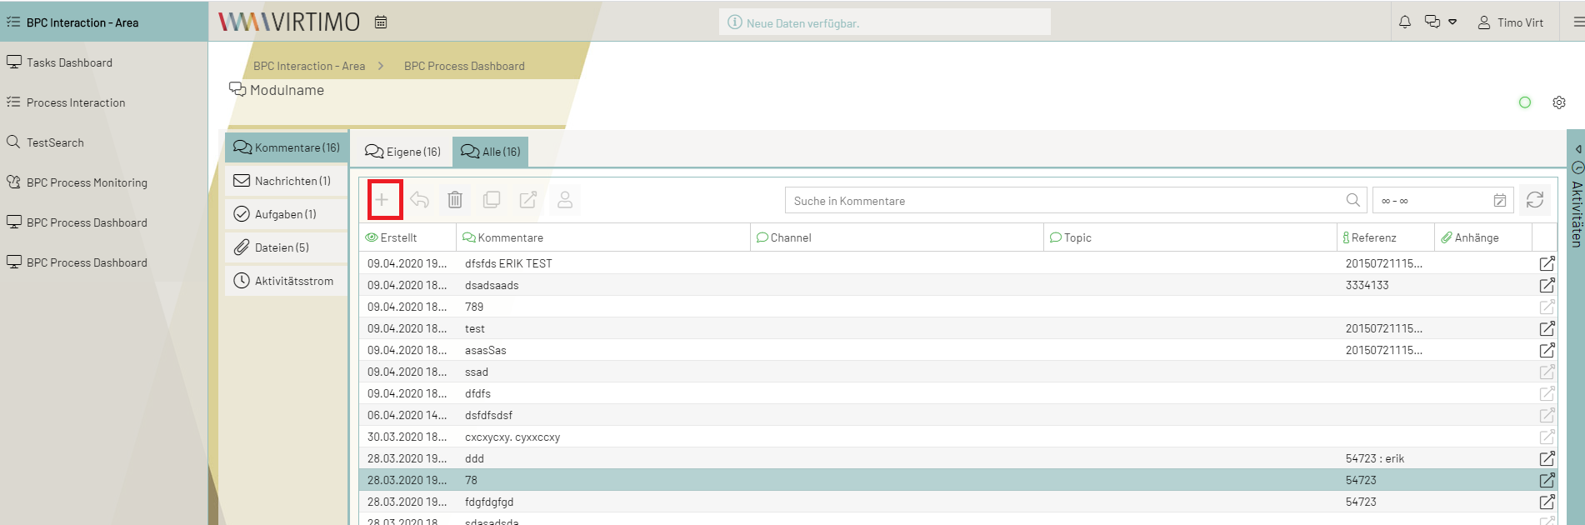Screen dimensions: 1585x525
Task: Open the hamburger menu at top right
Action: coord(1577,22)
